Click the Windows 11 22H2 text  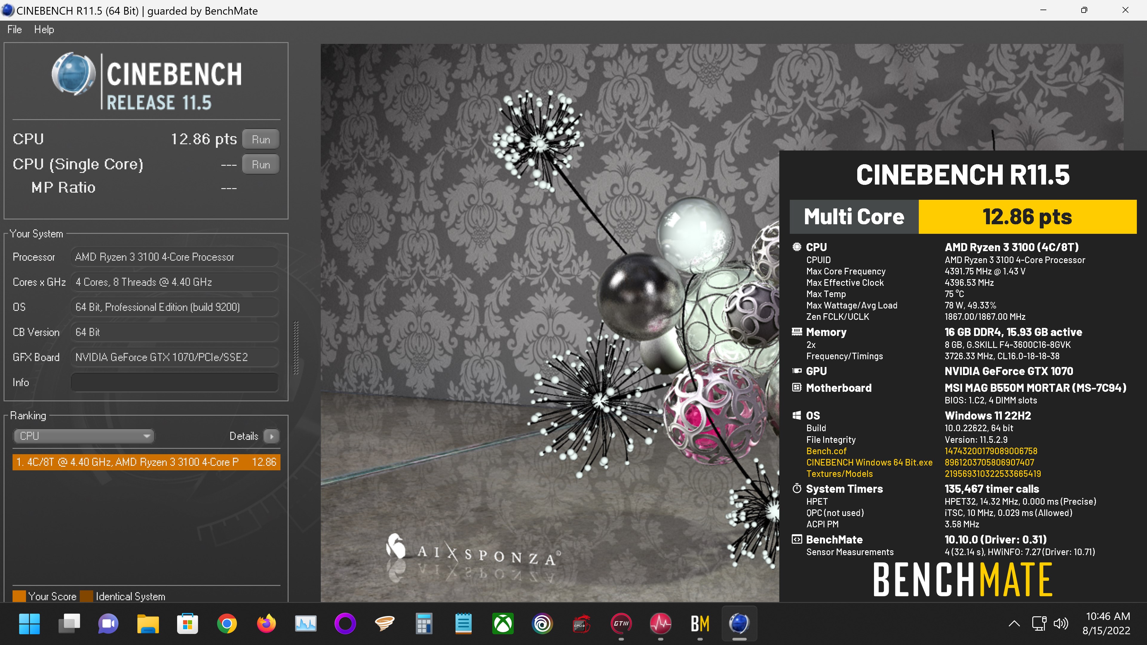pos(987,415)
